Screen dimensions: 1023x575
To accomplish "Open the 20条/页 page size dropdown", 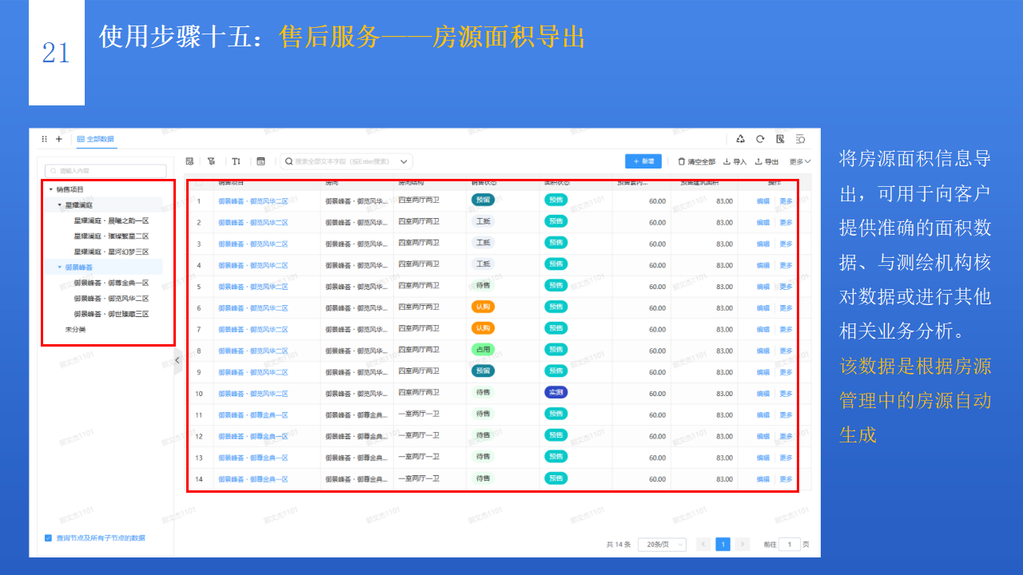I will (663, 544).
